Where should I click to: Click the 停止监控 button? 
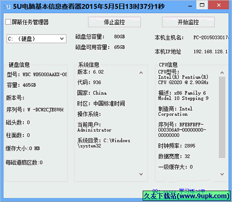coord(114,22)
